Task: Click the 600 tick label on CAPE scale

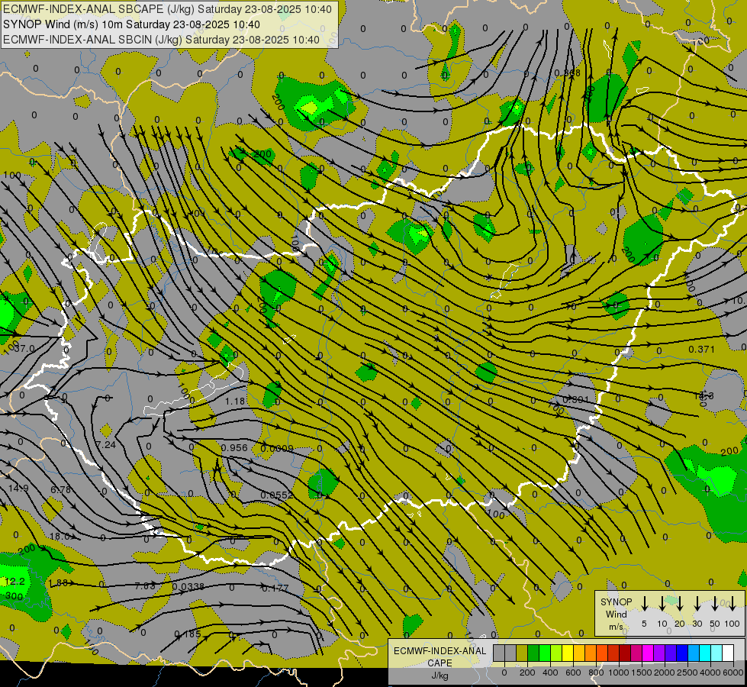Action: click(x=573, y=672)
